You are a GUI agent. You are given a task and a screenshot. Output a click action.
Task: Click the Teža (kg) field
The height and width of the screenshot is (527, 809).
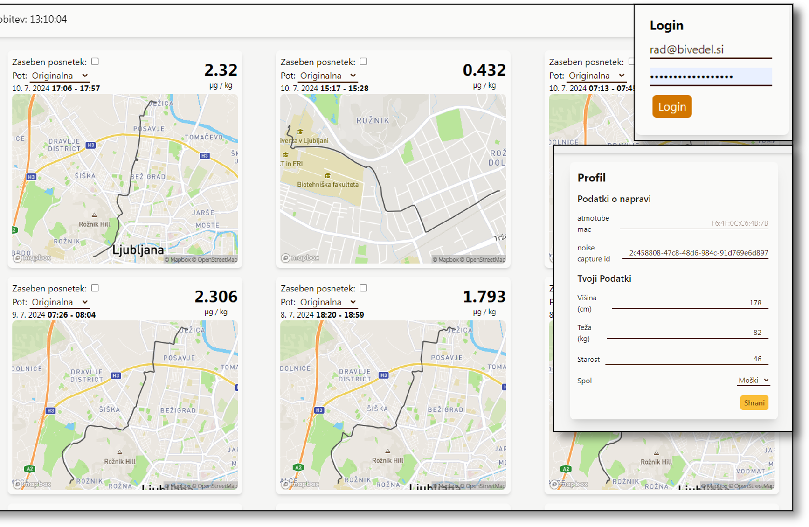(x=687, y=333)
